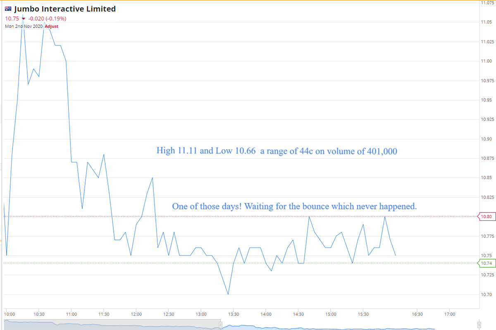Click the 12:30 time axis label

point(168,314)
